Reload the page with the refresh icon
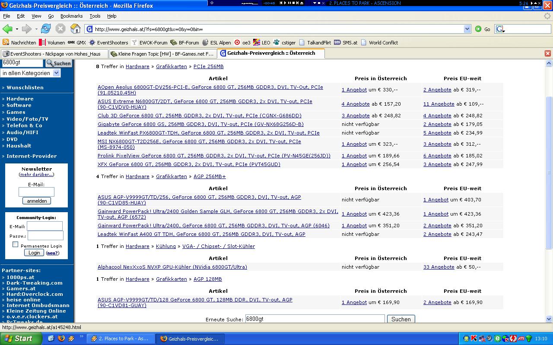Viewport: 553px width, 345px height. point(46,29)
